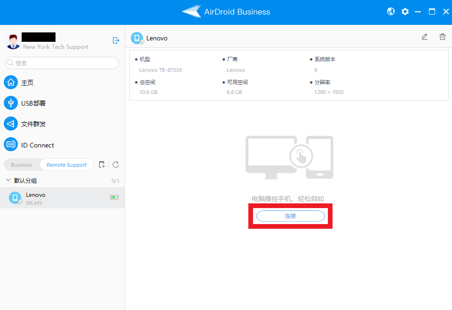
Task: Click the Lenovo TB-8703X model value
Action: coord(160,70)
